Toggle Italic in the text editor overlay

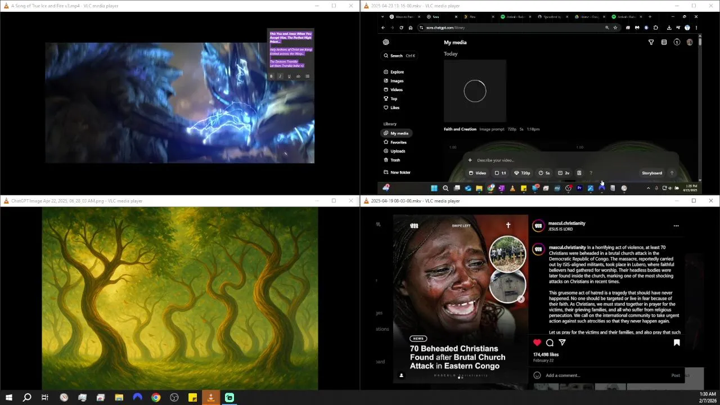tap(280, 76)
